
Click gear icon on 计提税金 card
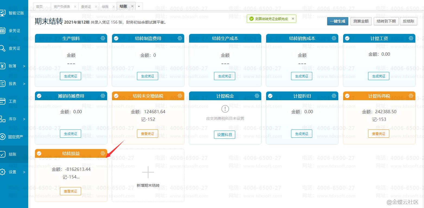(257, 96)
